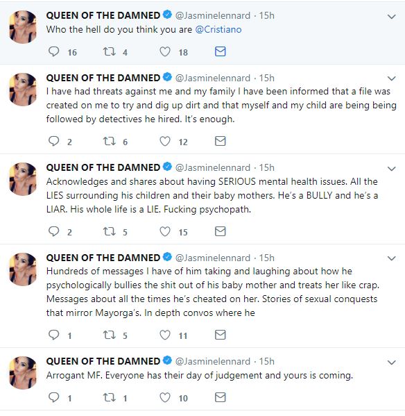
Task: Retweet the "Fucking psychopath" tweet
Action: (x=109, y=231)
